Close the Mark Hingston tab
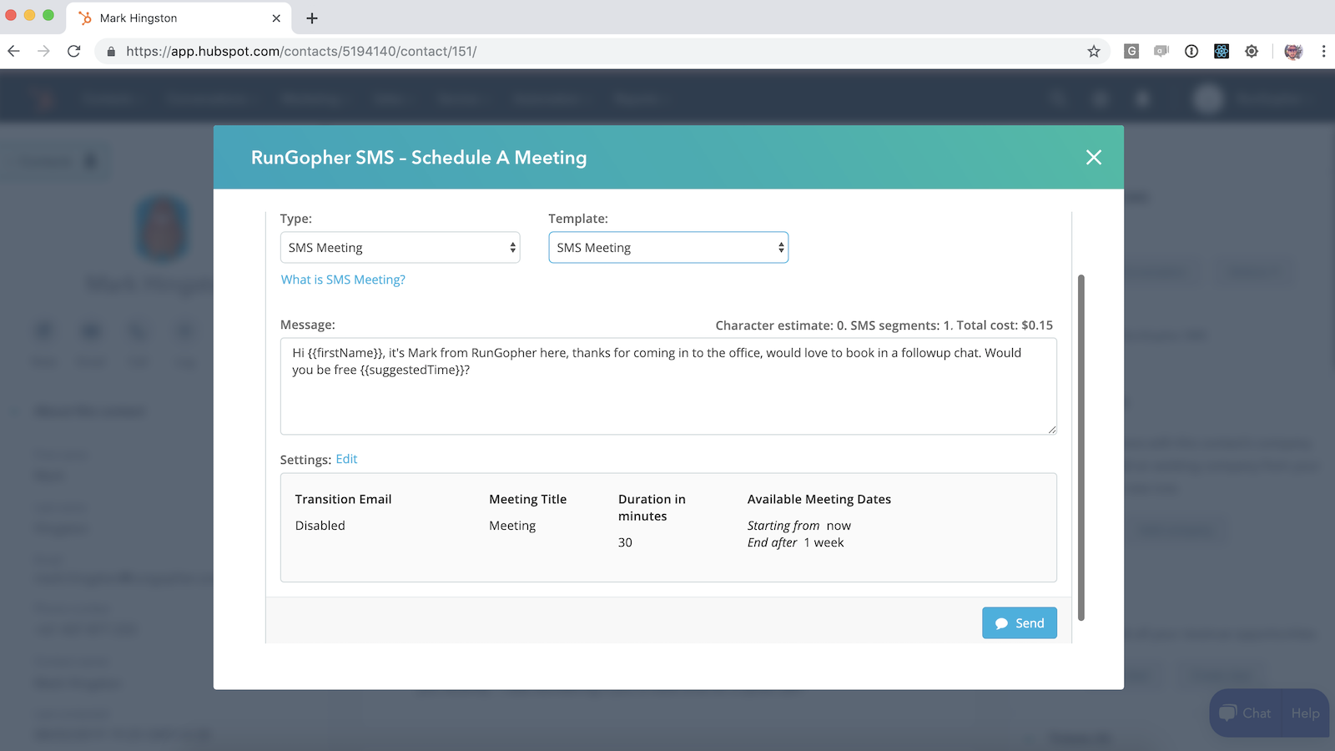Image resolution: width=1335 pixels, height=751 pixels. [x=276, y=18]
